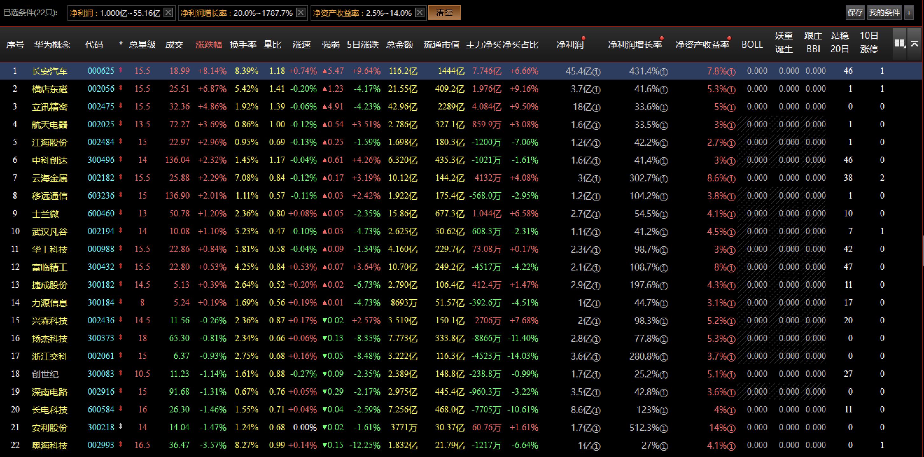Click info icon beside 431.4% growth rate
Image resolution: width=924 pixels, height=457 pixels.
[664, 72]
